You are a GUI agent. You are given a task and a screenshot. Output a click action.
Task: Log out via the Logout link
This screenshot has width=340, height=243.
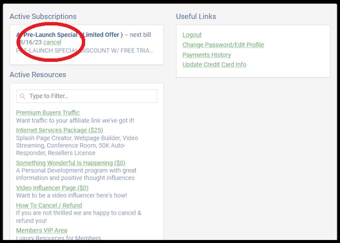(192, 35)
